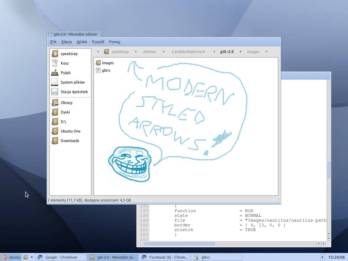
Task: Click the Chromium icon of Google taskbar entry
Action: (40, 257)
